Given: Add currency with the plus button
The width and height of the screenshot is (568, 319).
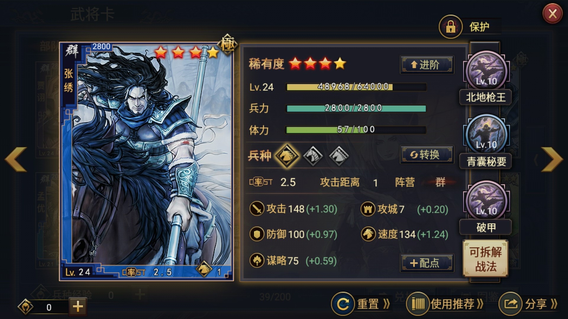Looking at the screenshot, I should pyautogui.click(x=78, y=307).
